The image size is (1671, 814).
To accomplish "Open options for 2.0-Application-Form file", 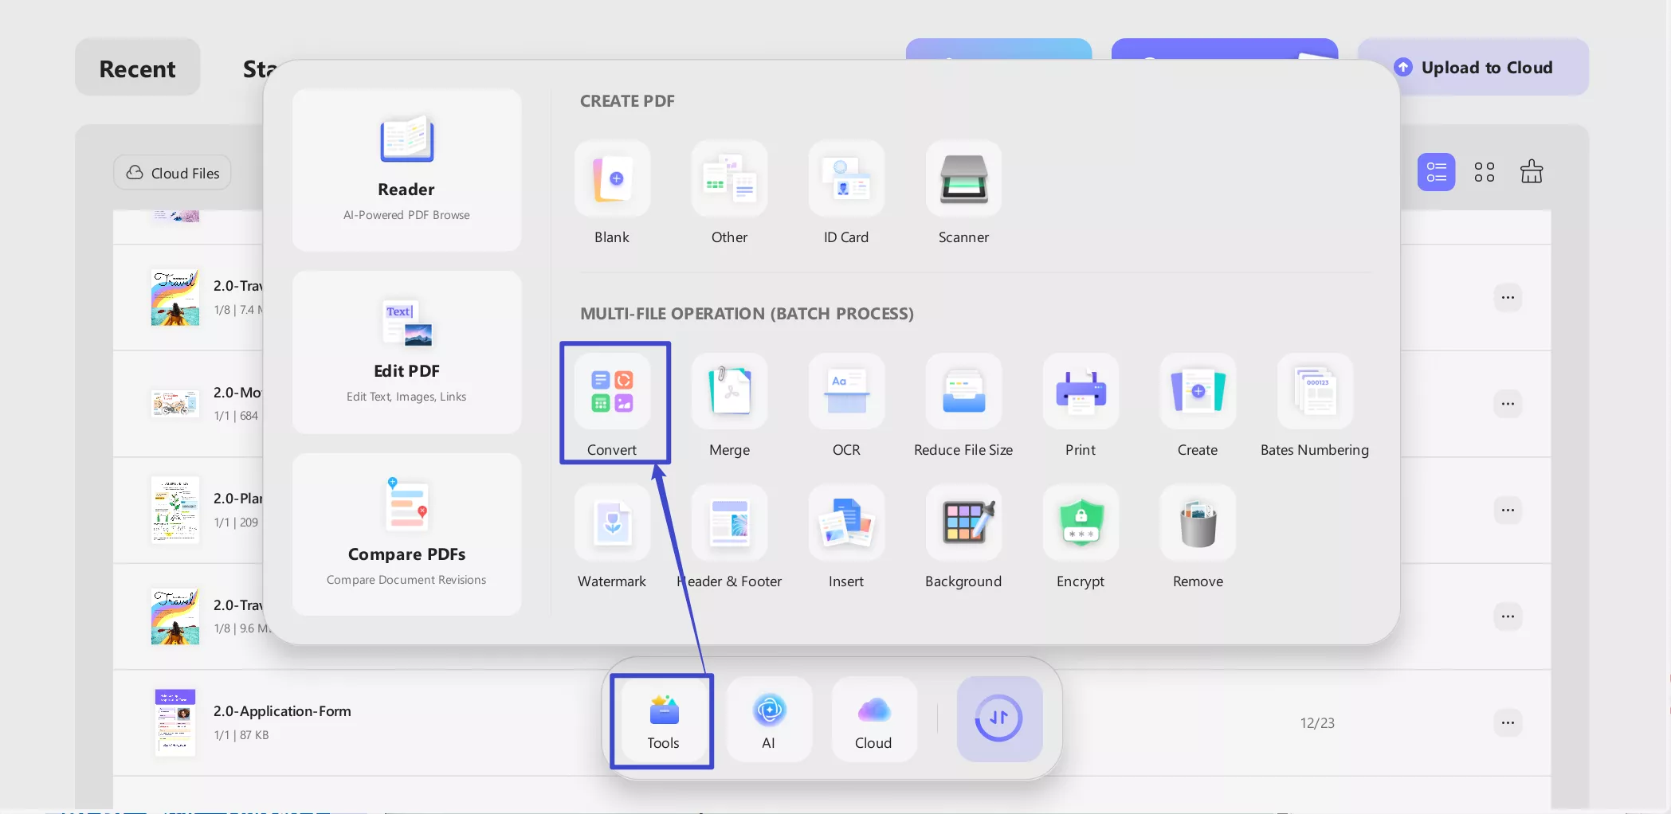I will (x=1508, y=722).
